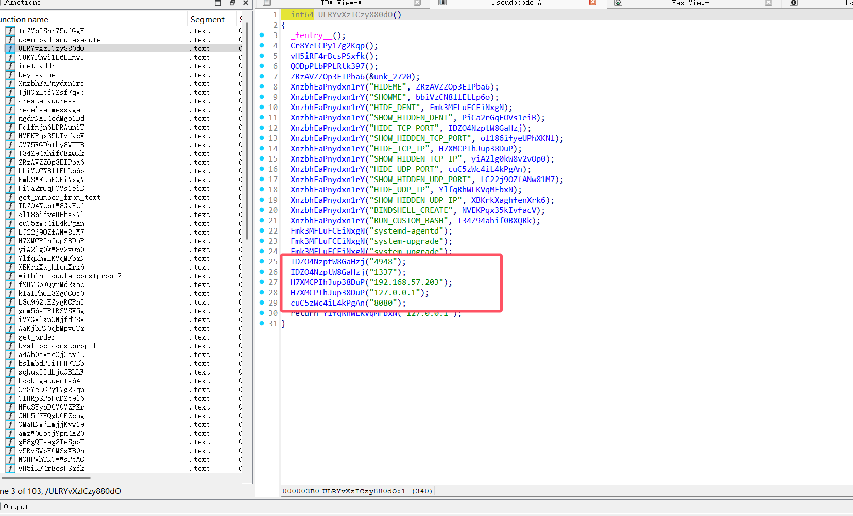Click the "BINDSHELL_CREATE" string literal
Screen dimensions: 853x516
click(x=411, y=210)
